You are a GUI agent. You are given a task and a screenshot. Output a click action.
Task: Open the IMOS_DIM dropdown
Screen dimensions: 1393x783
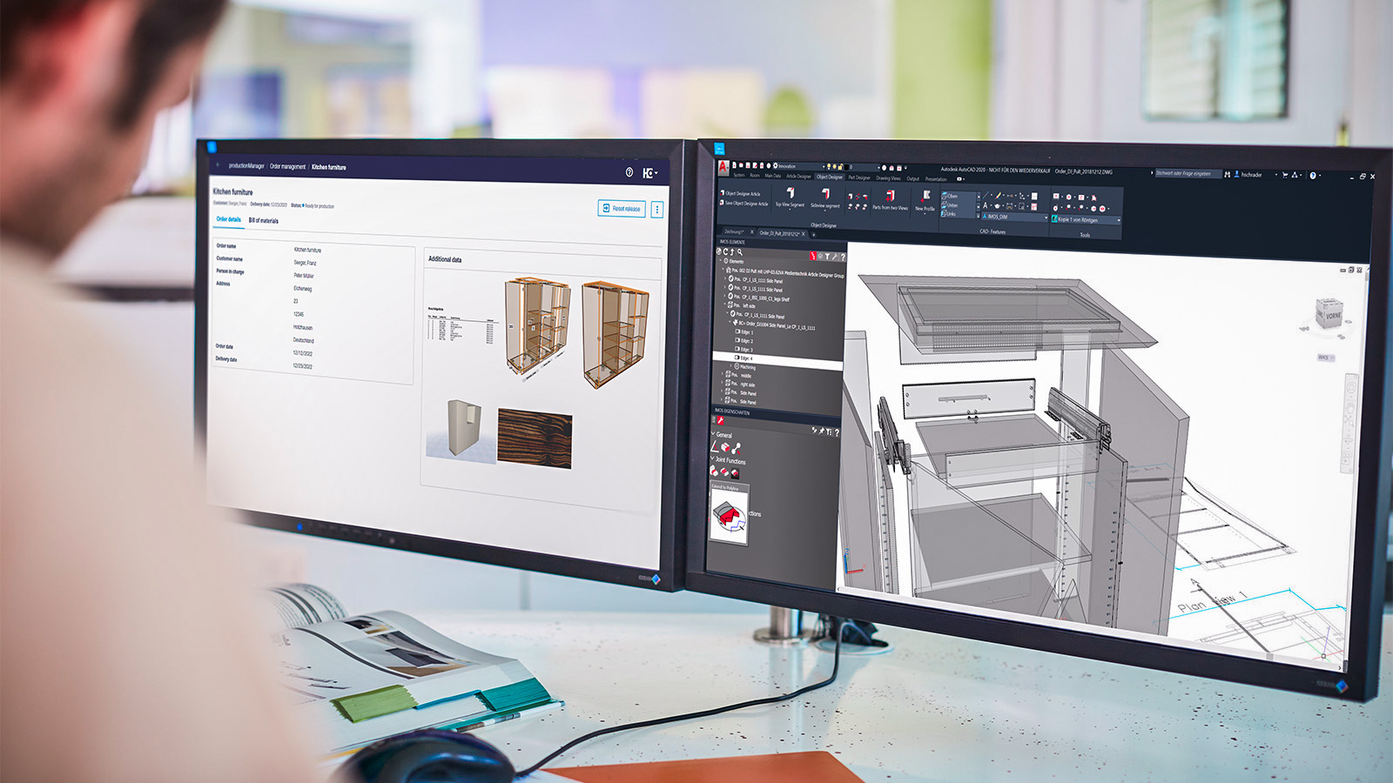coord(1046,217)
